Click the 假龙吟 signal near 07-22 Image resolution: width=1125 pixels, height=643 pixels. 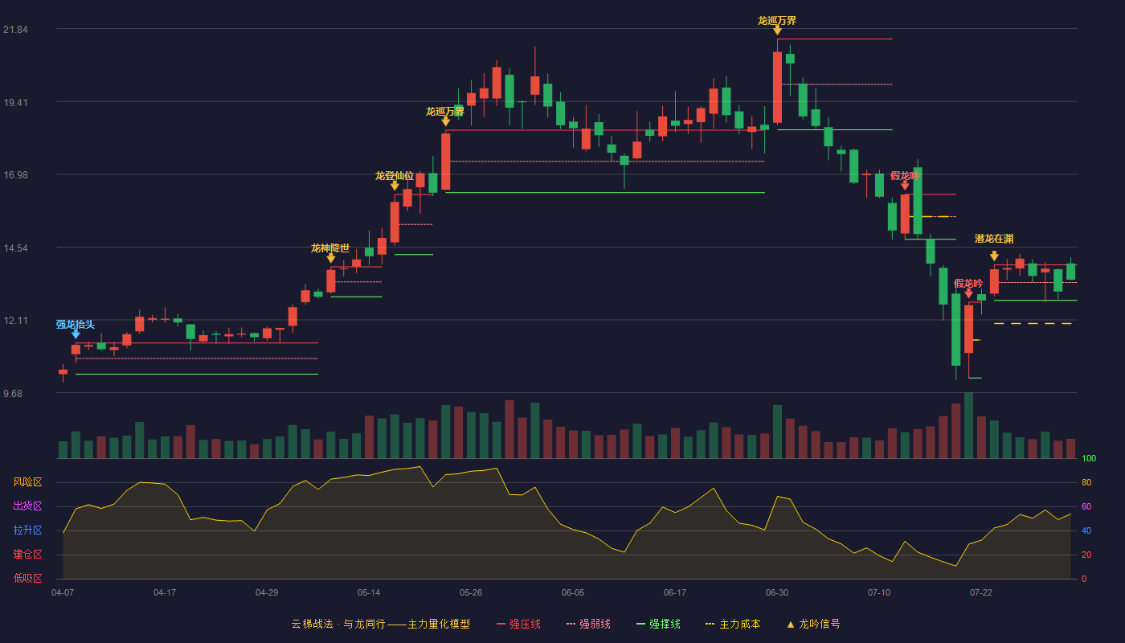tap(968, 293)
